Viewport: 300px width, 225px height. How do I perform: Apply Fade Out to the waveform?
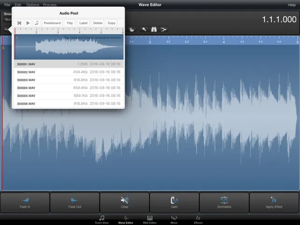[75, 203]
